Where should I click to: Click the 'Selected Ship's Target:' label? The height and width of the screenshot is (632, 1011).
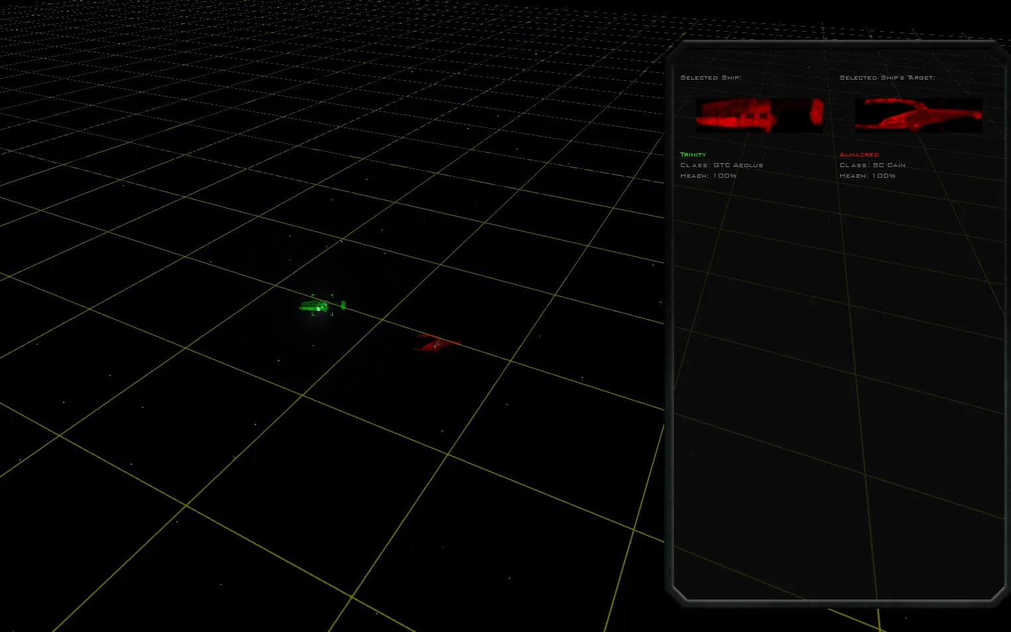point(888,78)
